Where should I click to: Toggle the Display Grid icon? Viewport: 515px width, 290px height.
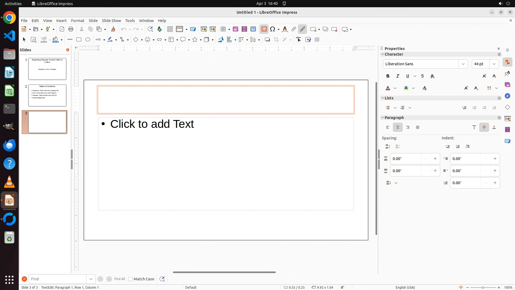170,29
